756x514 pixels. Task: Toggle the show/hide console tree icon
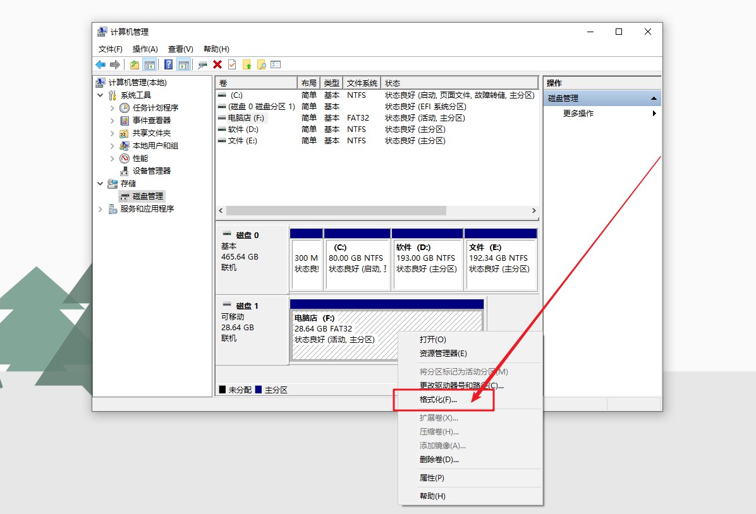pyautogui.click(x=150, y=64)
